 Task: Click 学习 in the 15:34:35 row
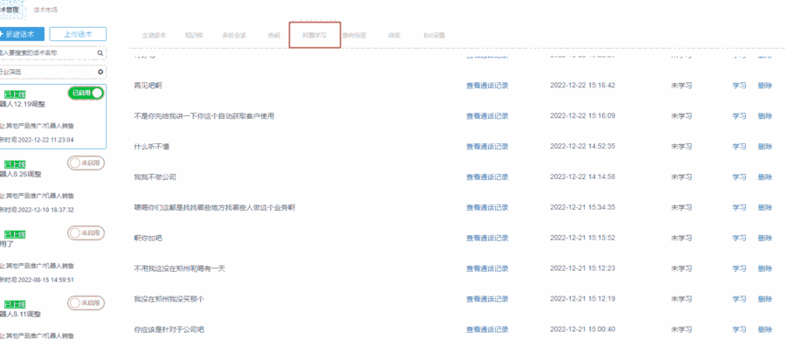coord(740,208)
